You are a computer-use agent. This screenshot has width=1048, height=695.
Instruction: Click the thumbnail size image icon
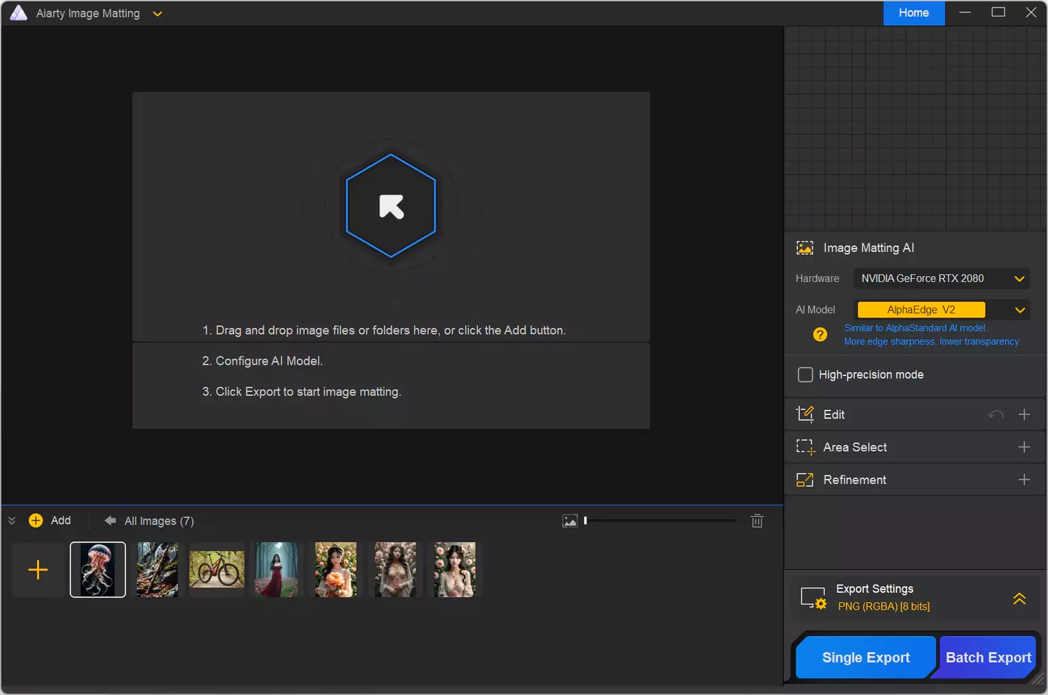pos(569,521)
